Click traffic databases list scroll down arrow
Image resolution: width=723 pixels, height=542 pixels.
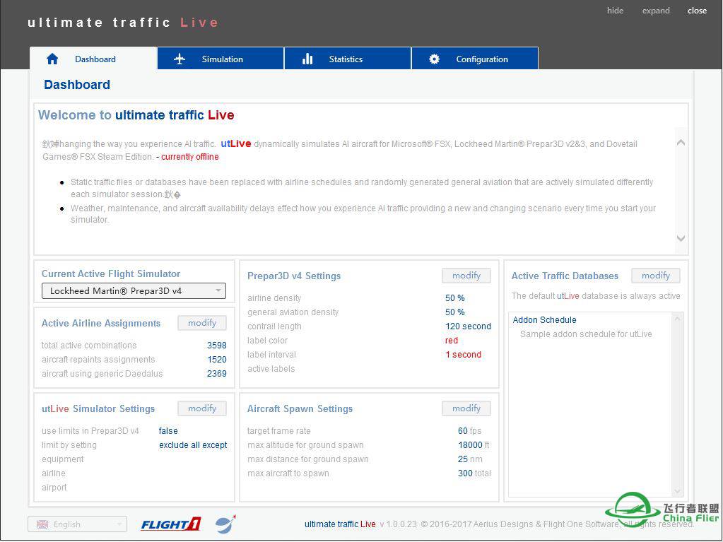[x=677, y=491]
